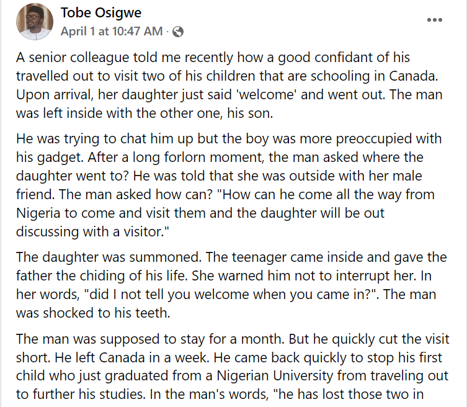Click the paragraph starting 'The daughter was summoned'
The height and width of the screenshot is (407, 467).
tap(231, 285)
